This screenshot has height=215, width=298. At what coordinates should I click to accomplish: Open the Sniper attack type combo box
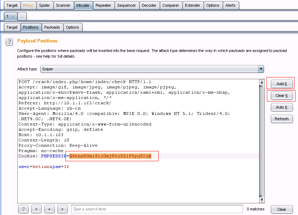coord(152,69)
